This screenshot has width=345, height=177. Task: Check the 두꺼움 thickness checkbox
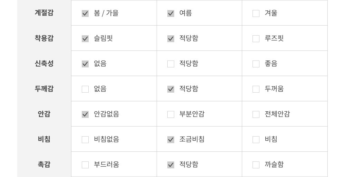point(256,89)
